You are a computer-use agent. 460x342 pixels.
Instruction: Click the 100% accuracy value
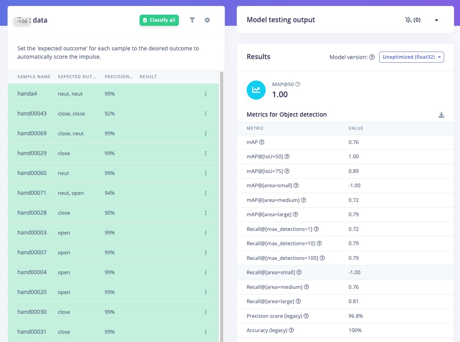[355, 330]
